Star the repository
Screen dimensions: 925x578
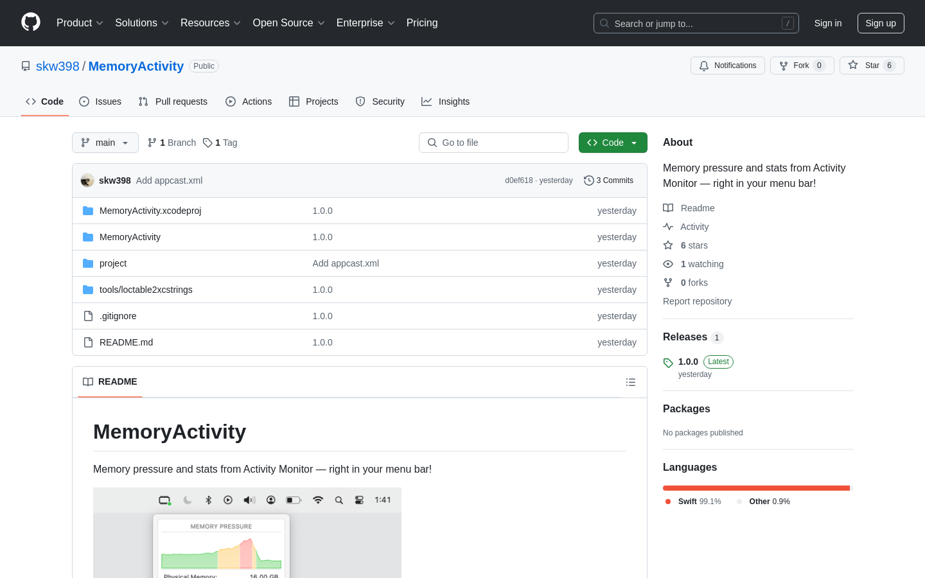872,66
